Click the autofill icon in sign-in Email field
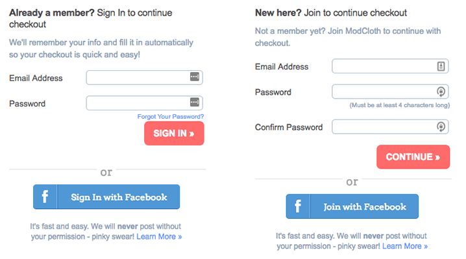This screenshot has height=259, width=466. [x=195, y=77]
